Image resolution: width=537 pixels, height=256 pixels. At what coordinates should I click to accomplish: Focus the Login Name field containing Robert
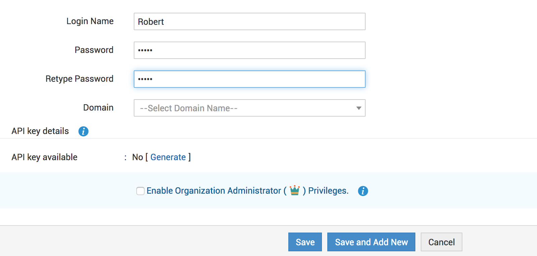click(249, 21)
